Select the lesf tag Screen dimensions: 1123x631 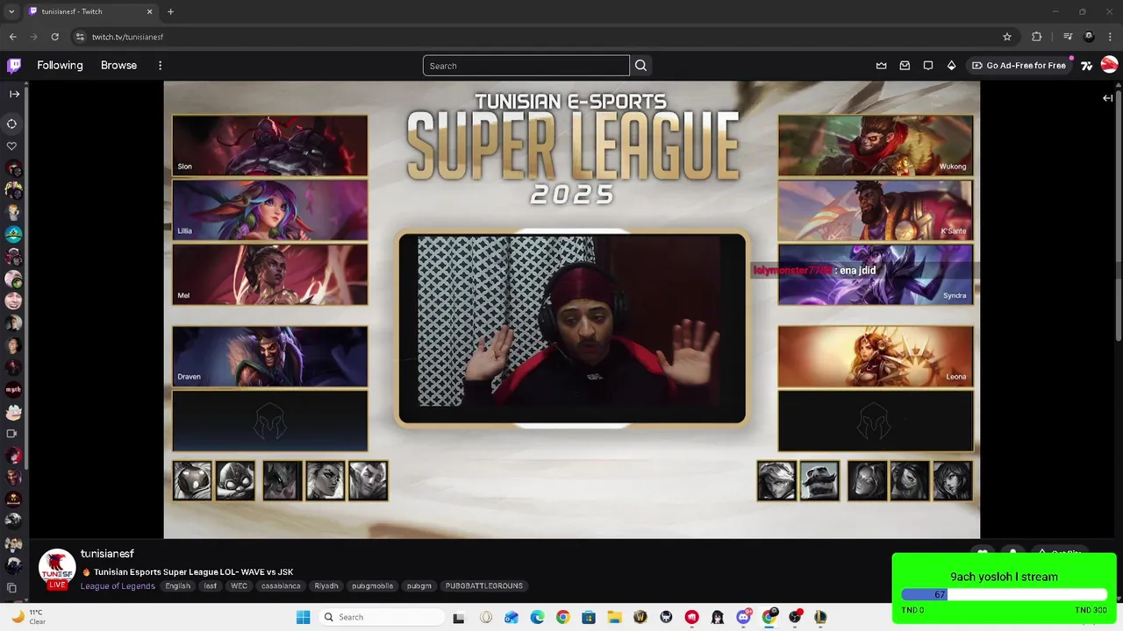tap(211, 586)
